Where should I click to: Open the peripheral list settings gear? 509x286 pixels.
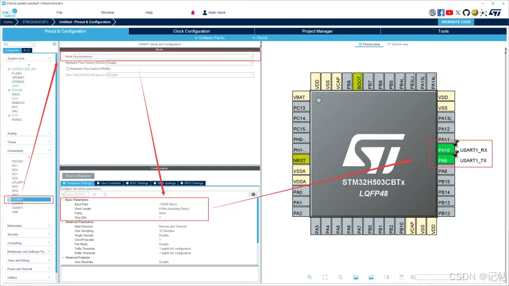[54, 44]
